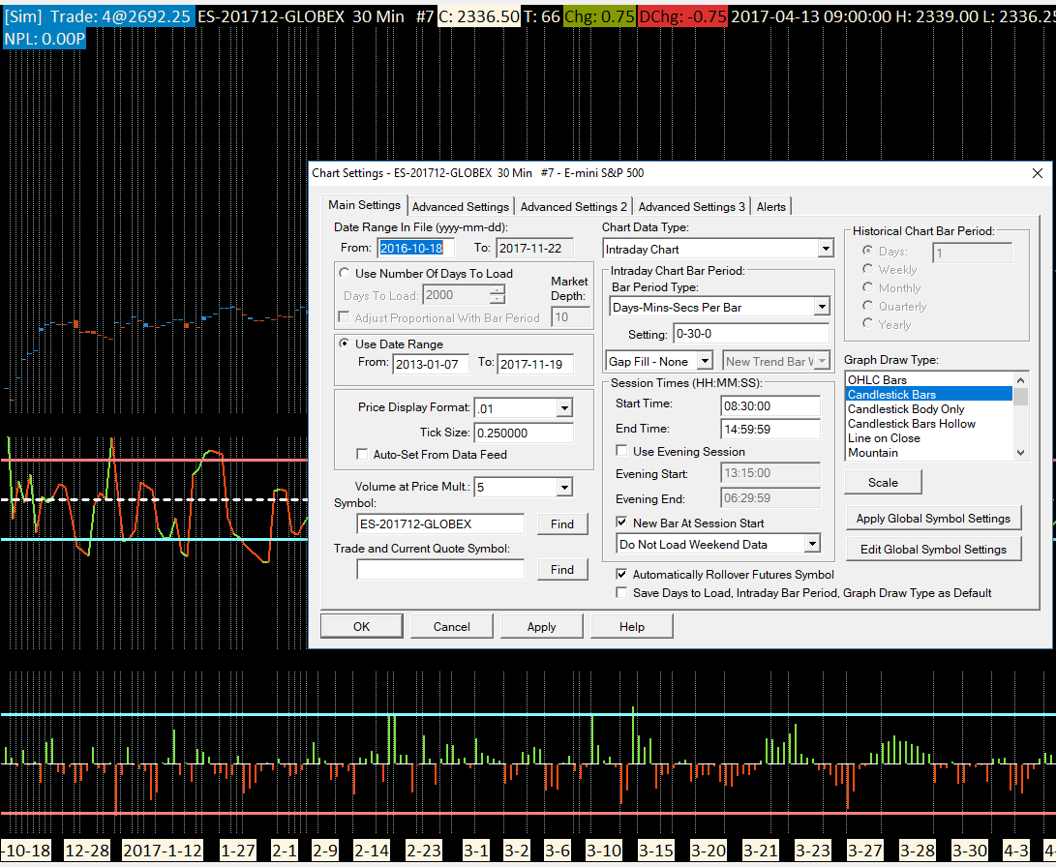Select Use Number Of Days To Load
Viewport: 1056px width, 867px height.
click(346, 274)
